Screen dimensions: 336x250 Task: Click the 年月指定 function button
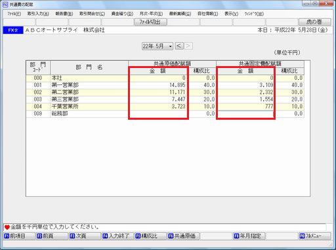pyautogui.click(x=249, y=236)
